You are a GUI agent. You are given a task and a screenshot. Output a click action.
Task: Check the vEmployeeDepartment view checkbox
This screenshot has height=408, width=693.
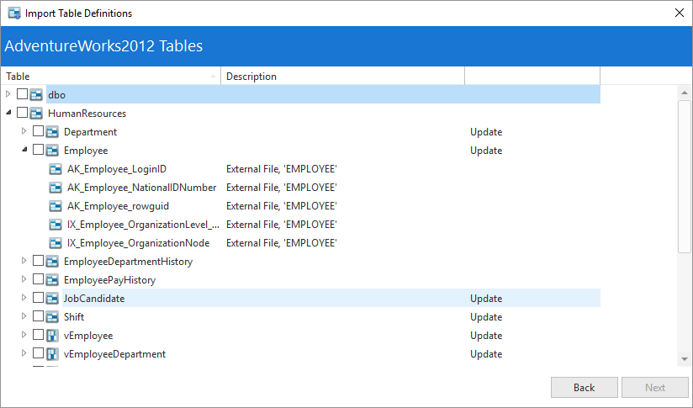[x=38, y=353]
